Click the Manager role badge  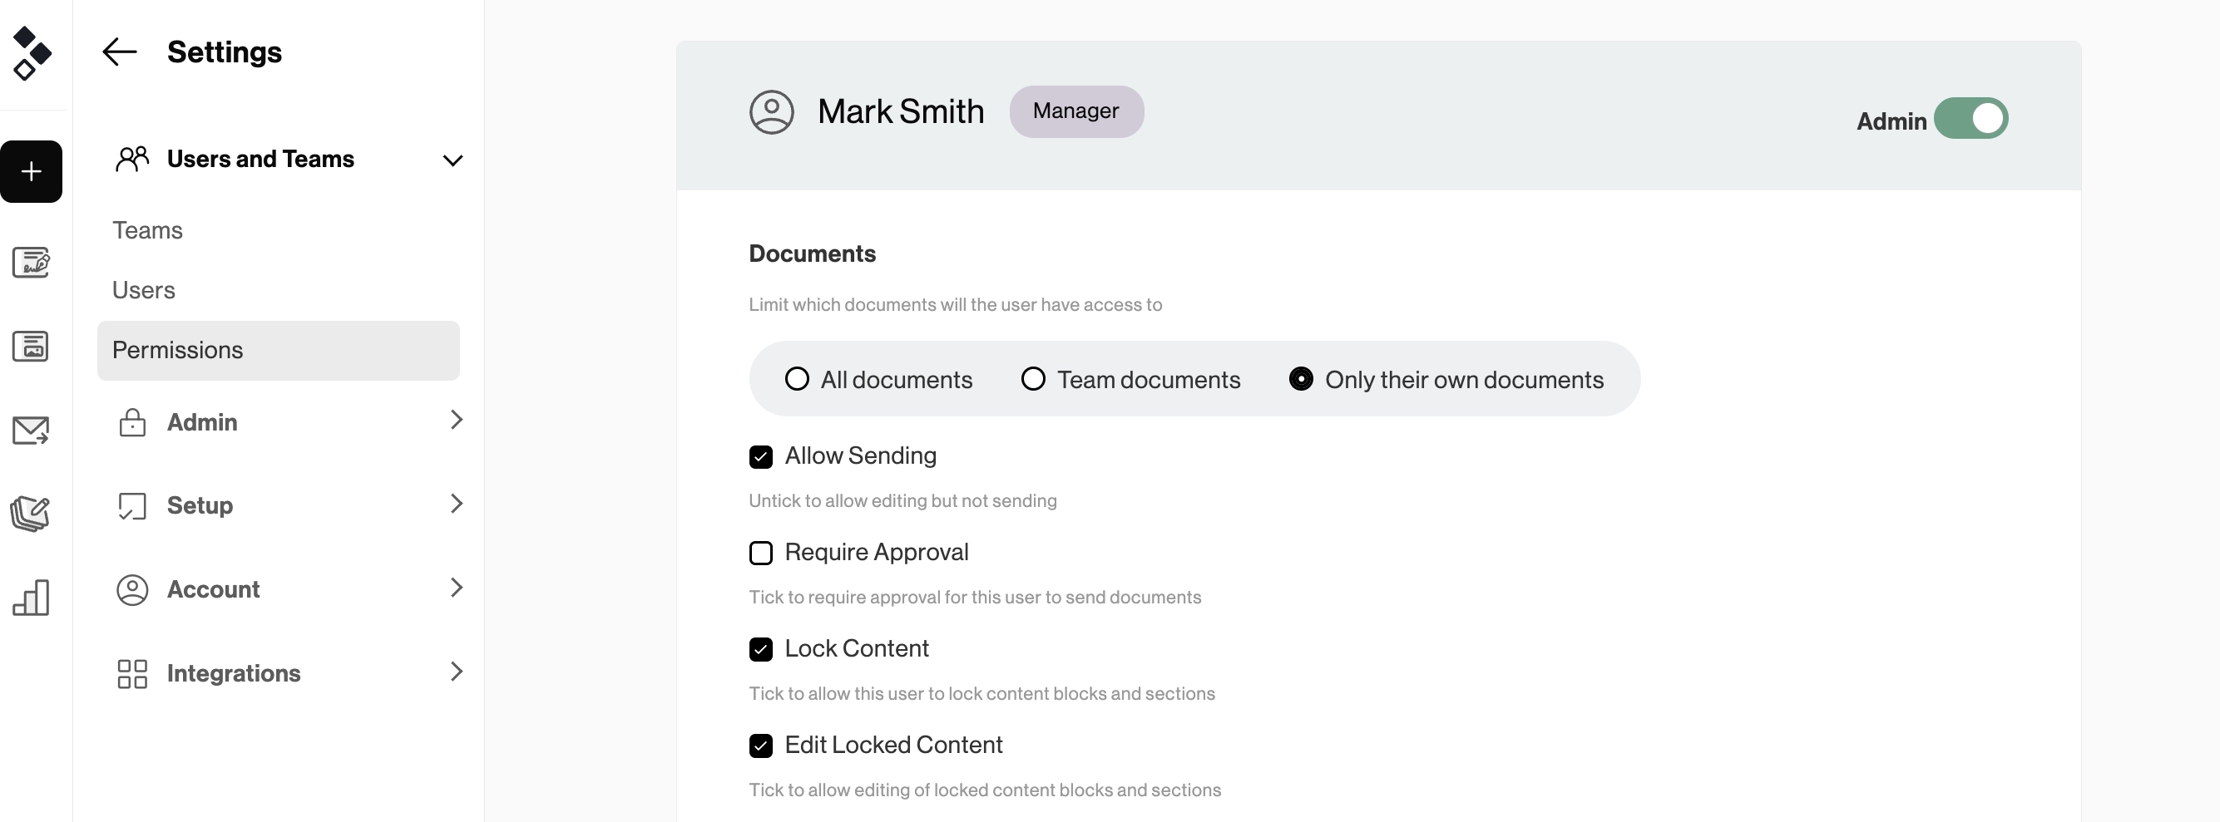click(1076, 111)
